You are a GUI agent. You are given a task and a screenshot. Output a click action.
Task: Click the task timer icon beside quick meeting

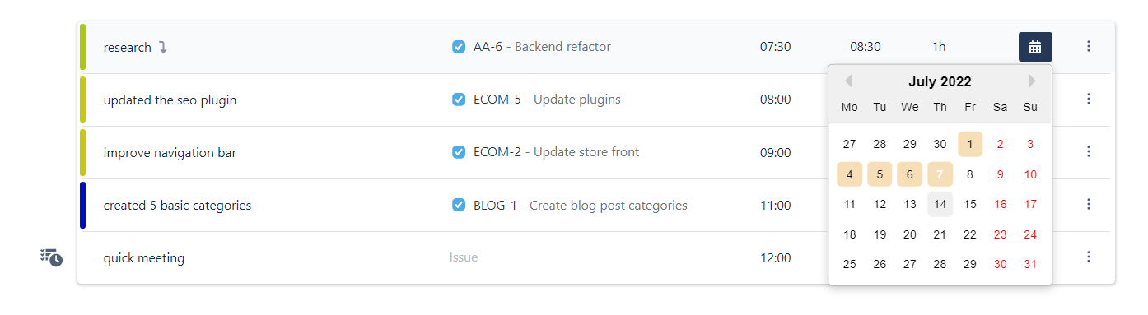click(x=51, y=257)
